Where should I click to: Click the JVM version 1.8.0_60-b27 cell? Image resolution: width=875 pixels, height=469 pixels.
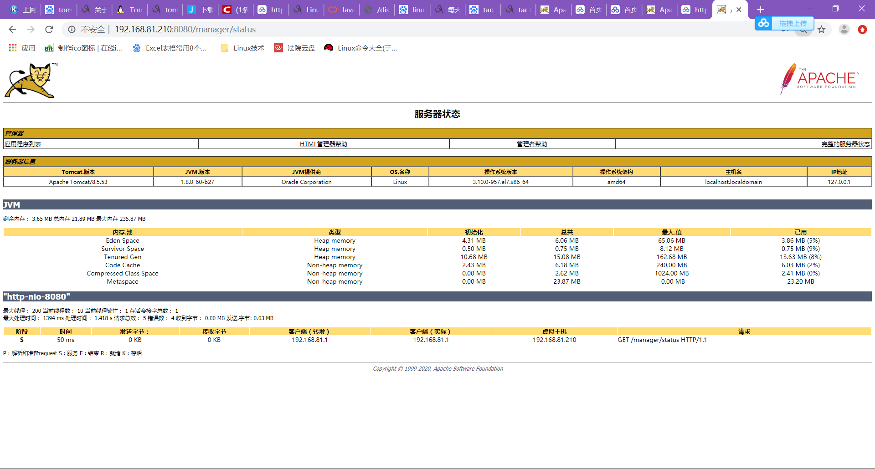click(198, 182)
